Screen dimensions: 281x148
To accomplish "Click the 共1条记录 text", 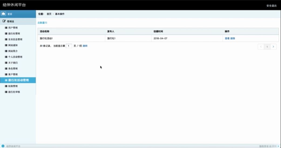I will coord(45,46).
